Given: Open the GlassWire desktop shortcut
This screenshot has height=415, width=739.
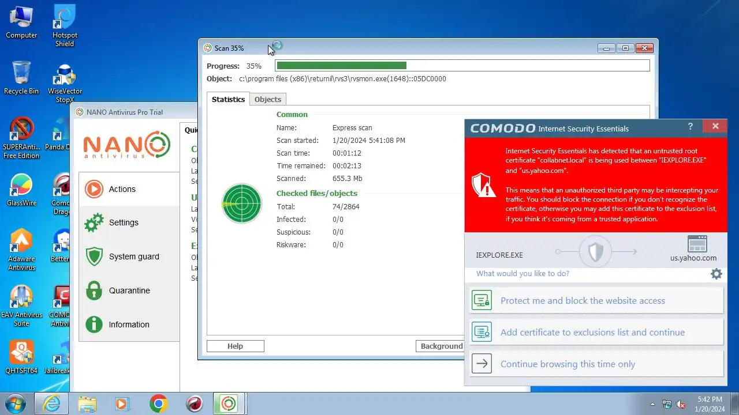Looking at the screenshot, I should click(21, 190).
